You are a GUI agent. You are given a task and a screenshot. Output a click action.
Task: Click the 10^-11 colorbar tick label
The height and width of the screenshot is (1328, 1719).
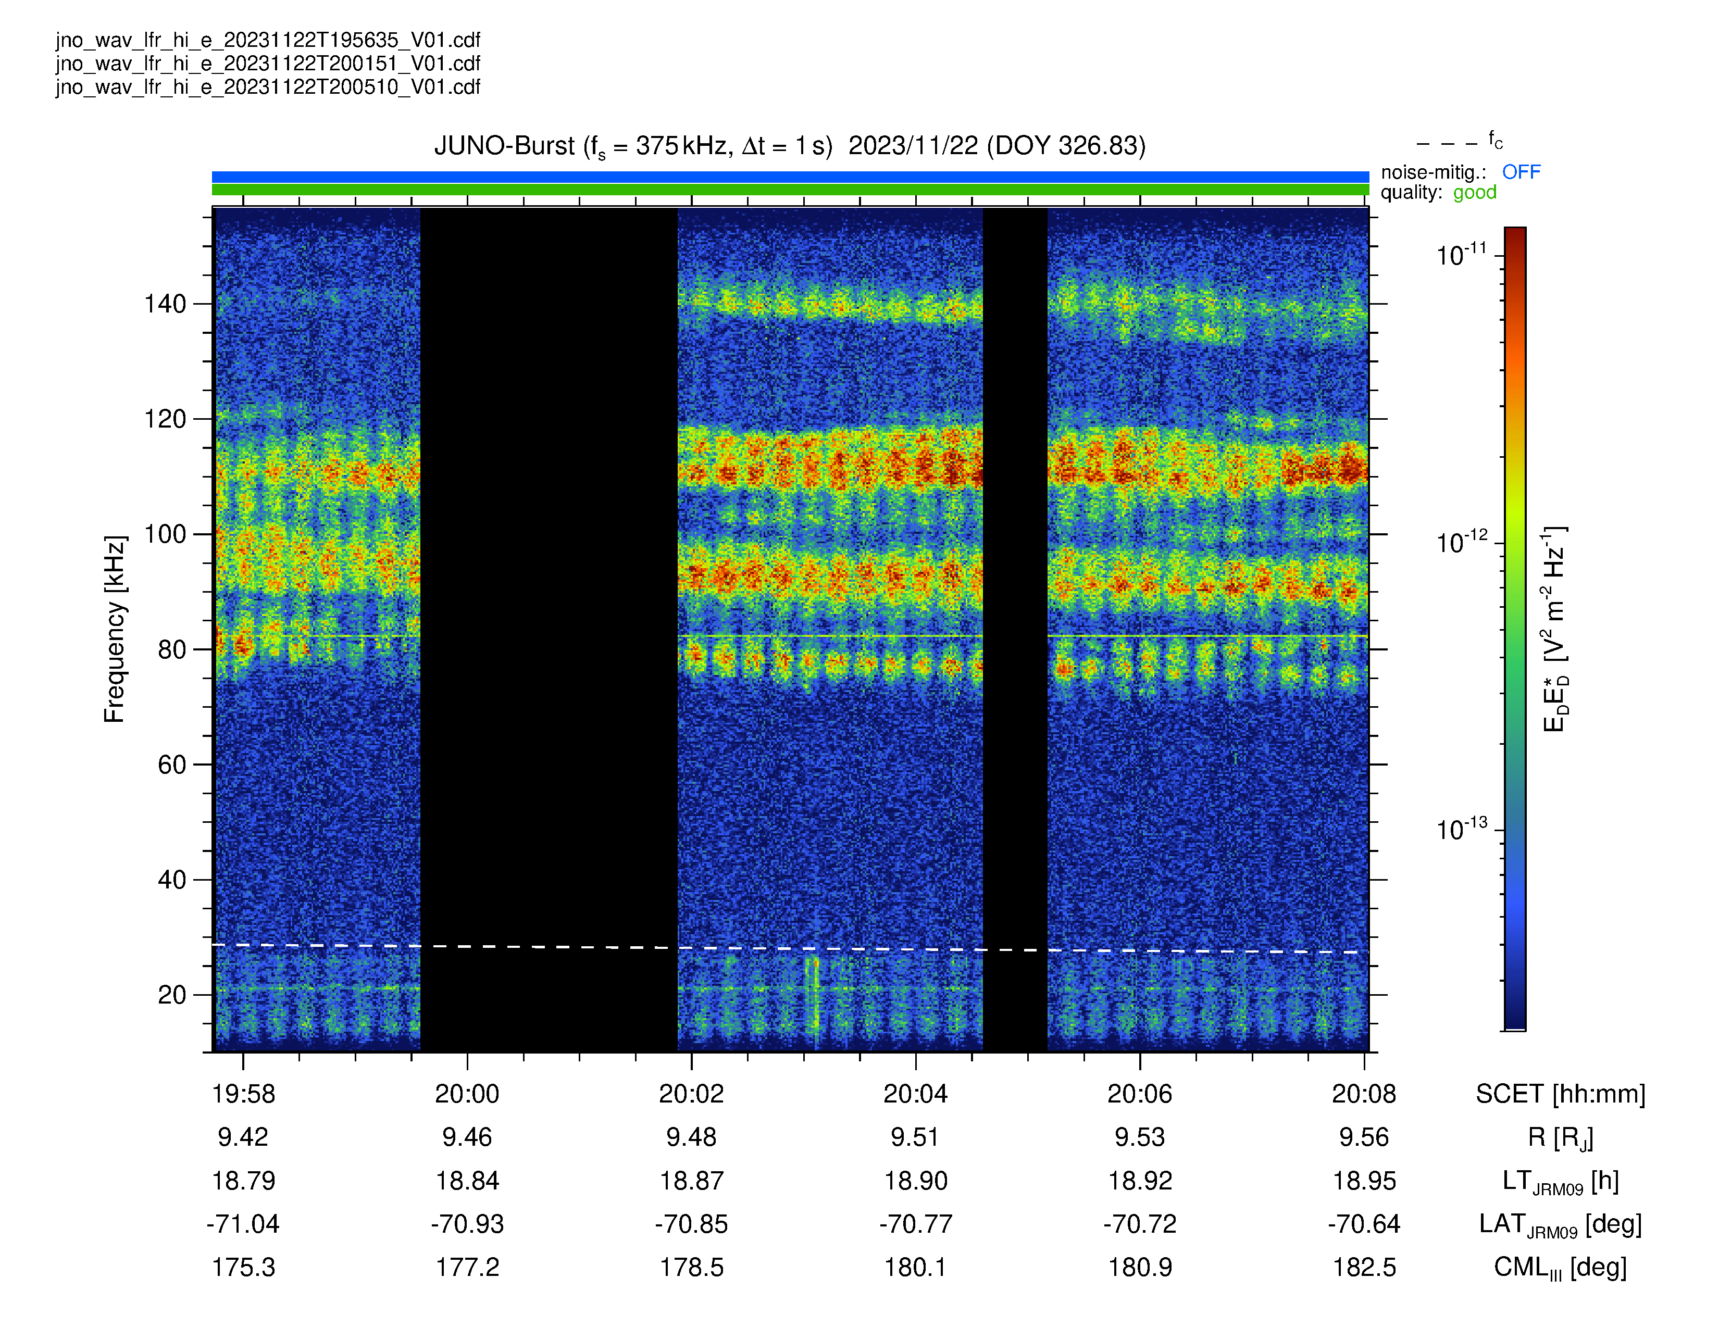[x=1462, y=254]
